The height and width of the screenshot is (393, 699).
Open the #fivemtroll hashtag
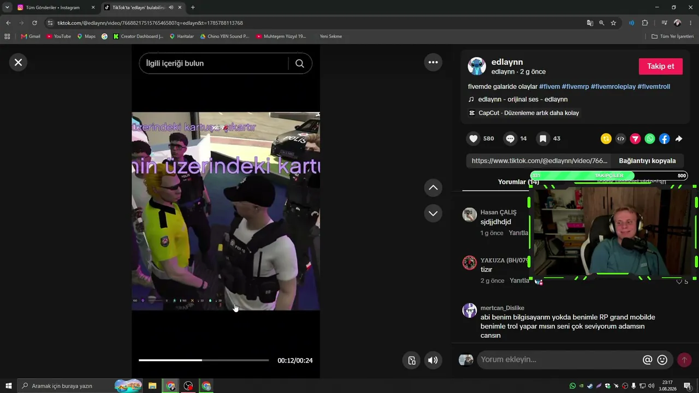click(x=654, y=87)
